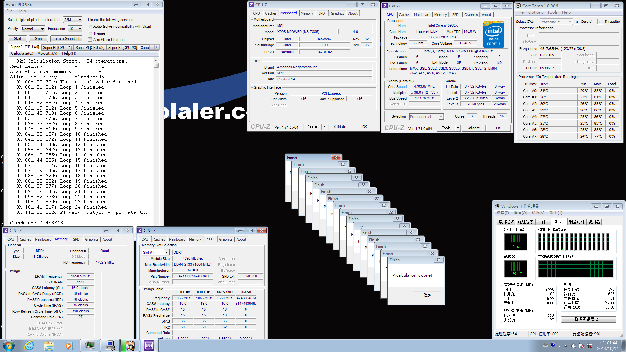Click Z icon of CPU-Z Mainboard window
The image size is (626, 352).
251,5
